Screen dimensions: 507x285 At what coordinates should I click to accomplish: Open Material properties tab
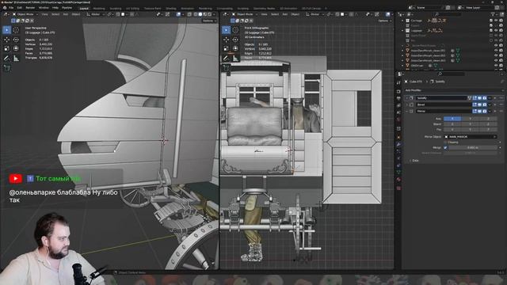click(398, 180)
